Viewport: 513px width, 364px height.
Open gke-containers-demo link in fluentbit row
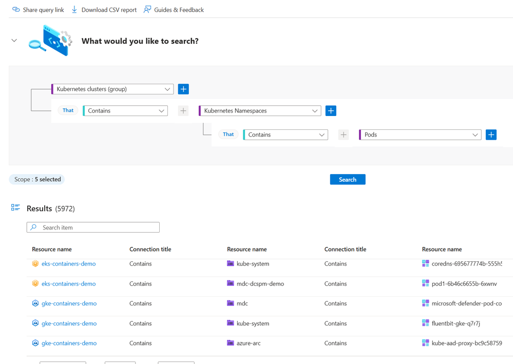69,323
